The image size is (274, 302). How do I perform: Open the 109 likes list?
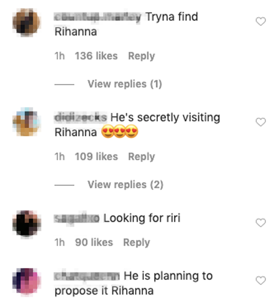(x=96, y=157)
